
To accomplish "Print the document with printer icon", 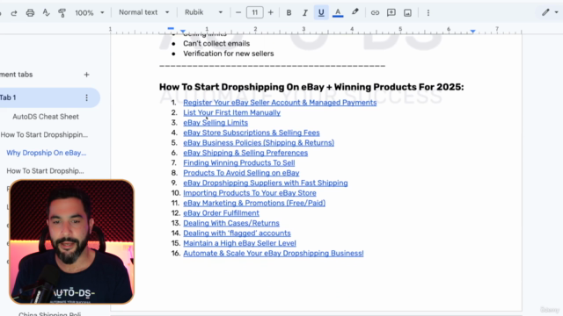I will [x=30, y=13].
